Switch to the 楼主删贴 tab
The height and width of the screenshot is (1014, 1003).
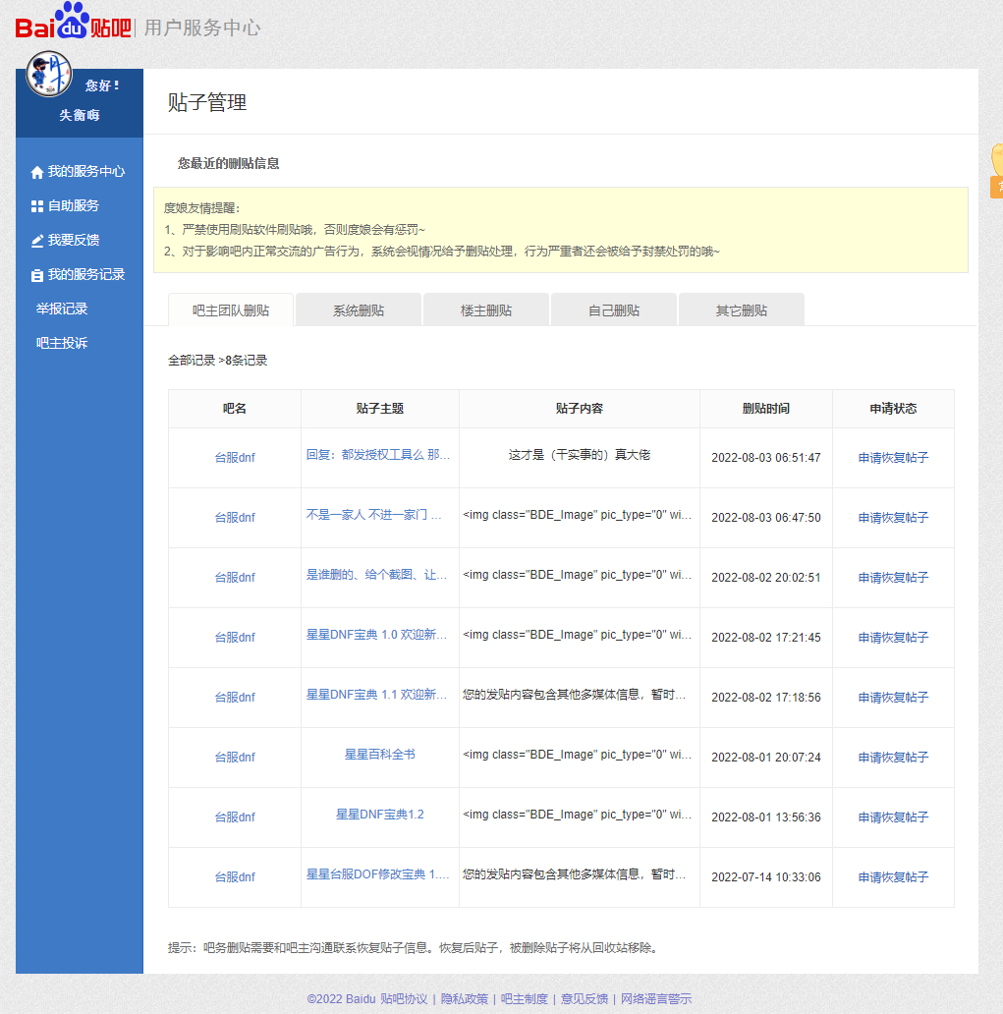click(486, 310)
